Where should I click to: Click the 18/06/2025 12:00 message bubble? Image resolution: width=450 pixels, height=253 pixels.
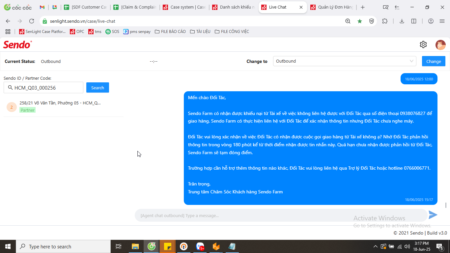pyautogui.click(x=419, y=79)
